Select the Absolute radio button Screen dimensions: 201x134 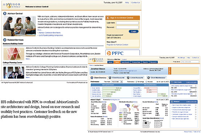(146, 82)
